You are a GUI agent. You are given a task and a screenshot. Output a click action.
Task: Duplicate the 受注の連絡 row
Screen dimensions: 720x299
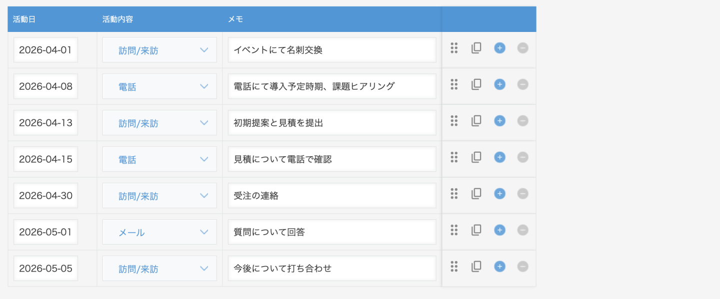point(476,194)
